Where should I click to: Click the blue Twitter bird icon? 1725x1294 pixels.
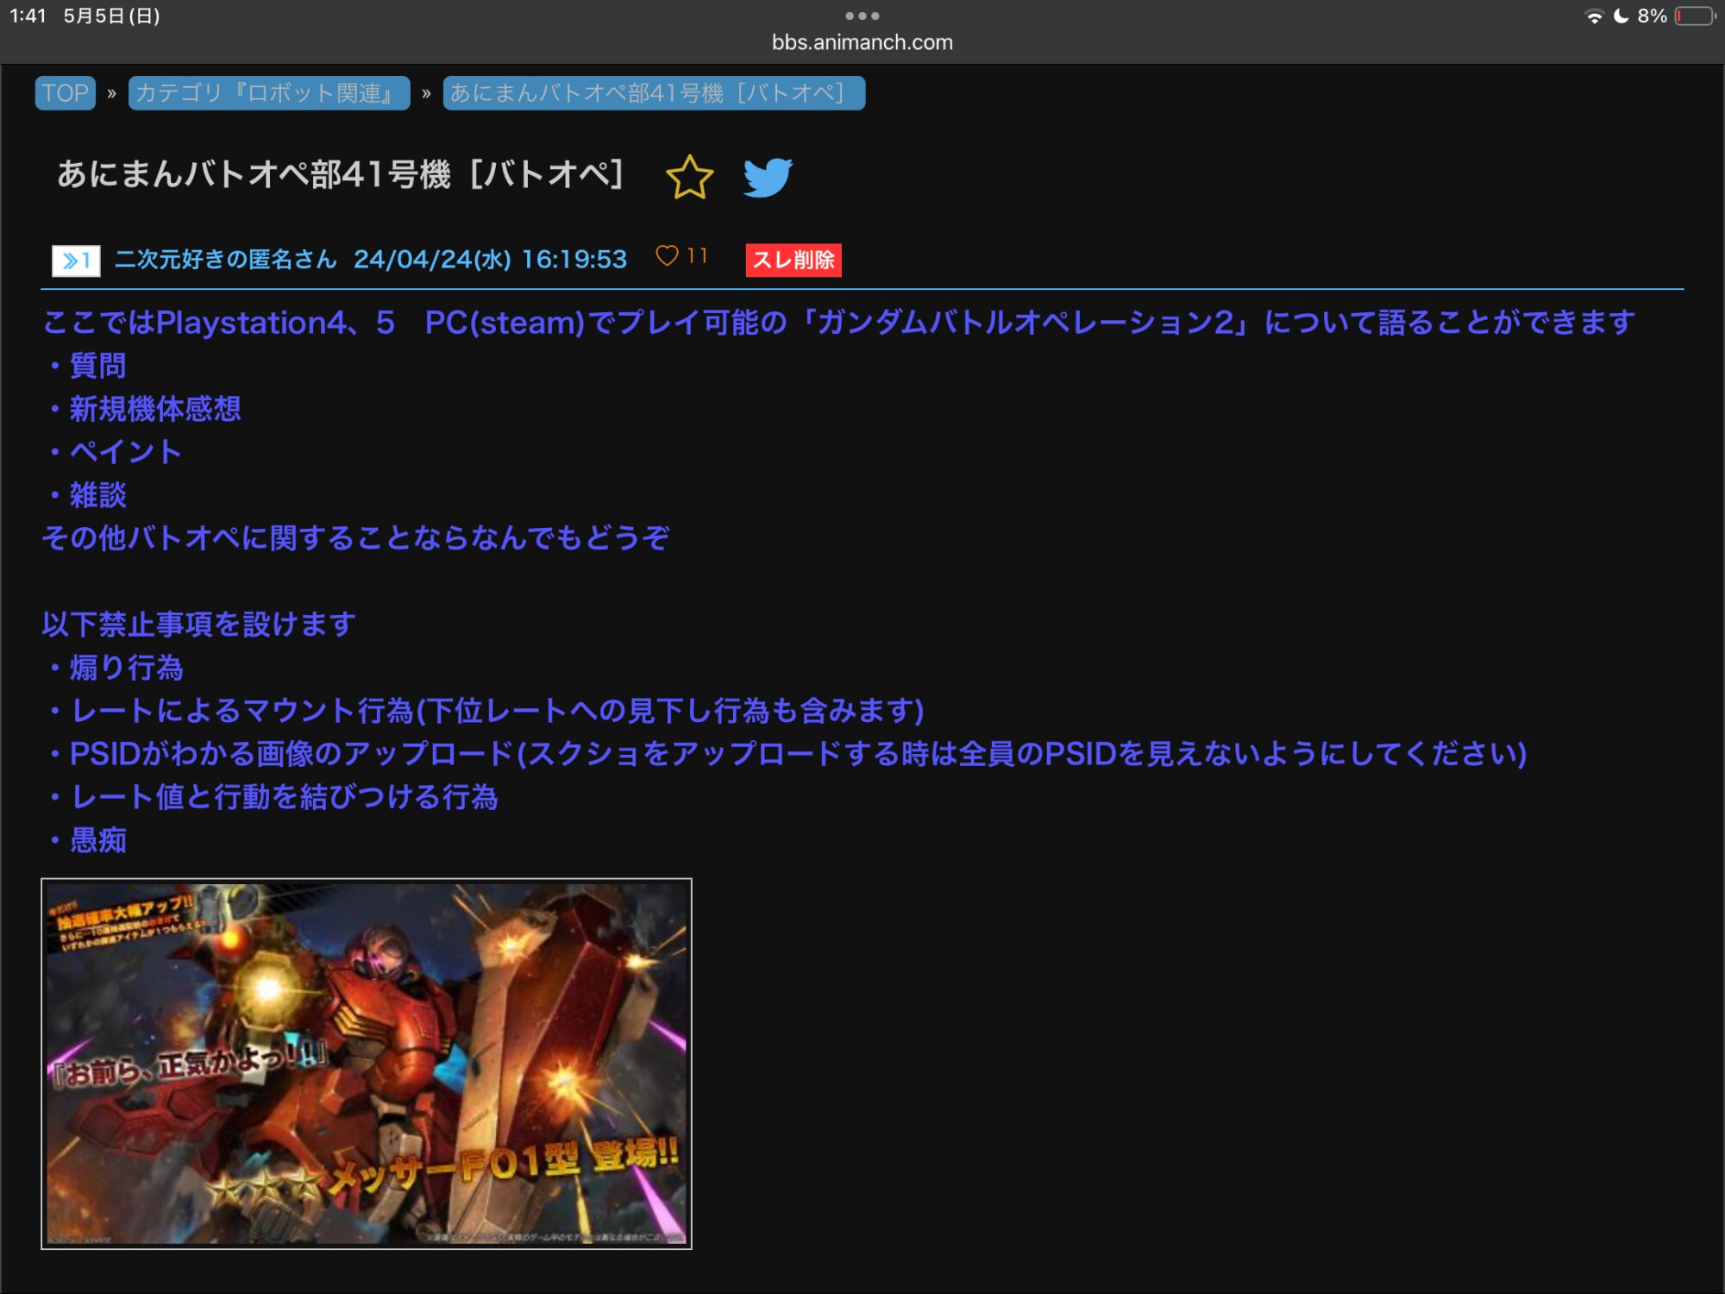pos(768,177)
